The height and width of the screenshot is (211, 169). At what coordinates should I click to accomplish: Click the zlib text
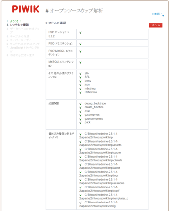click(x=87, y=73)
